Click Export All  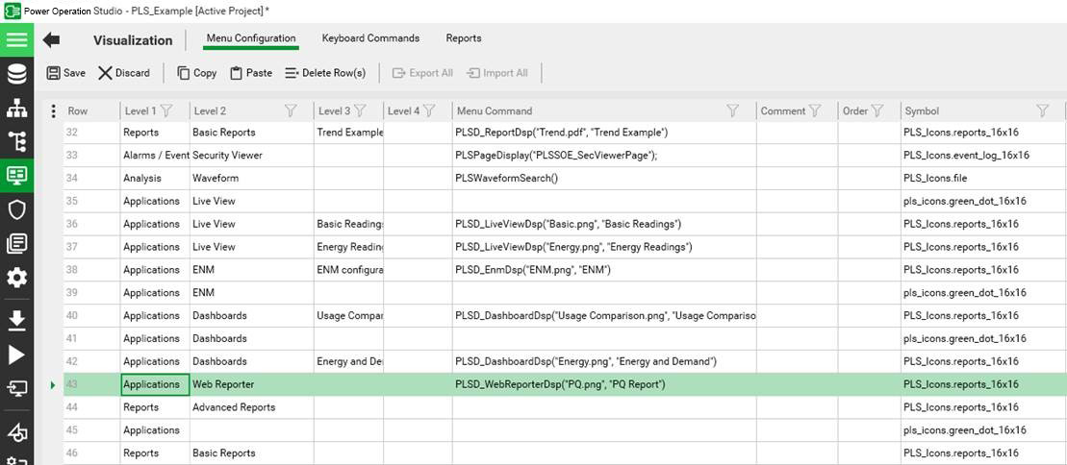(x=422, y=73)
